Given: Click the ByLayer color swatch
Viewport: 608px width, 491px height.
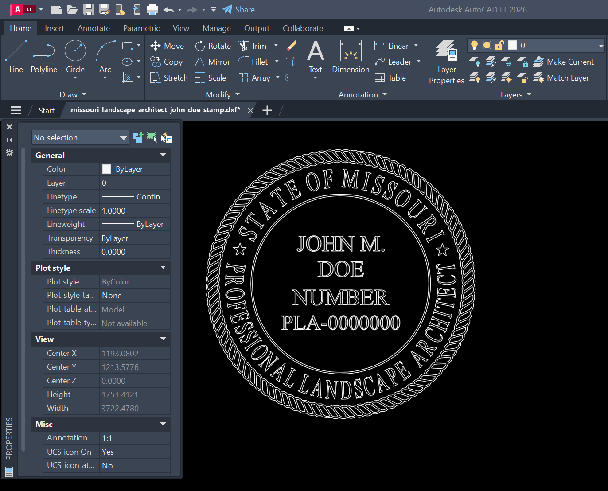Looking at the screenshot, I should point(106,169).
